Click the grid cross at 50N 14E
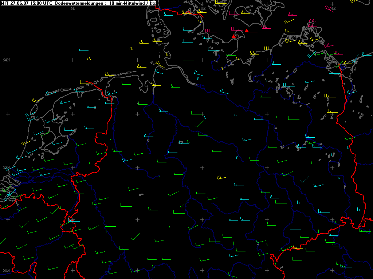373x279 pixels. click(332, 271)
